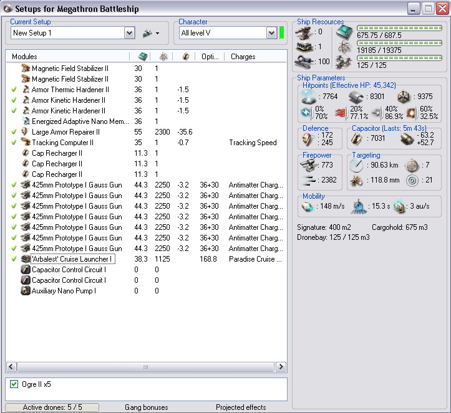The height and width of the screenshot is (413, 451).
Task: Minimize the Setups for Megathron Battleship window
Action: click(413, 9)
